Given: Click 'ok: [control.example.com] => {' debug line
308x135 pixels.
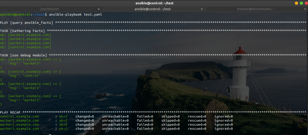Looking at the screenshot, I should 31,72.
